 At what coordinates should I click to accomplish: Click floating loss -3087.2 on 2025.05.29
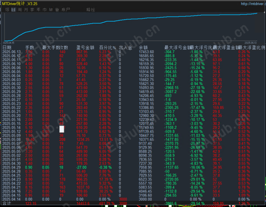click(x=170, y=92)
